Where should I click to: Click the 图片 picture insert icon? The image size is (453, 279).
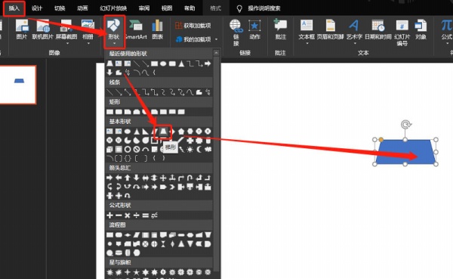point(22,29)
